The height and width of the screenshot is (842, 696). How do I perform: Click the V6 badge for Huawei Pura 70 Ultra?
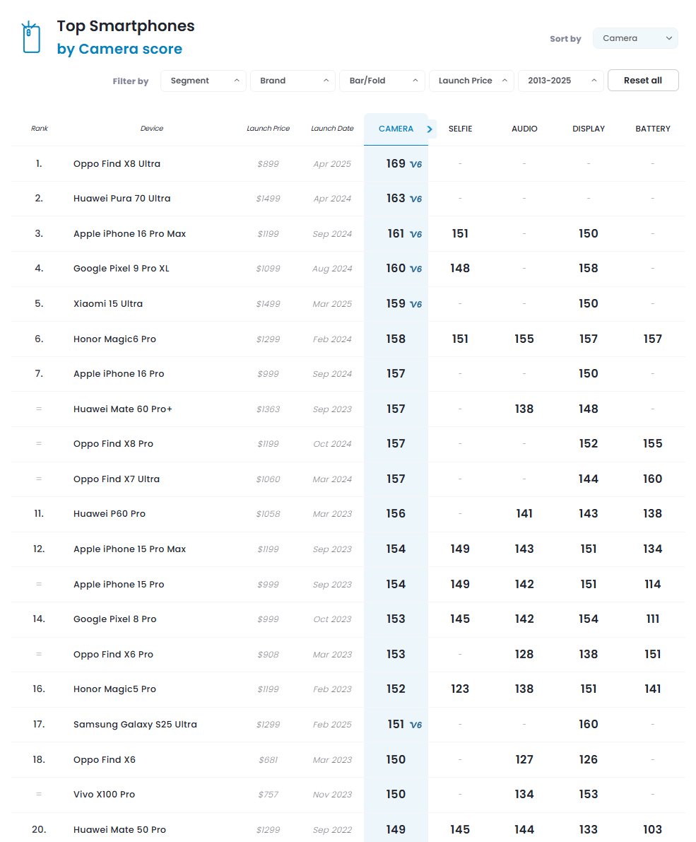[x=416, y=199]
